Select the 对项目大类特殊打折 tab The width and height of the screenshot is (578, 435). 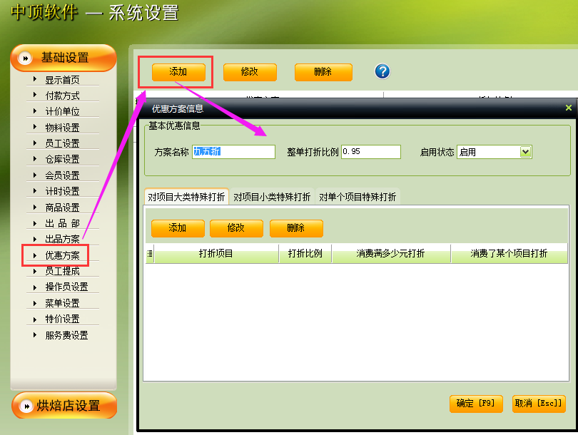pyautogui.click(x=186, y=197)
